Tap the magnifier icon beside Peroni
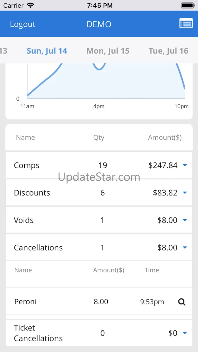 click(182, 302)
